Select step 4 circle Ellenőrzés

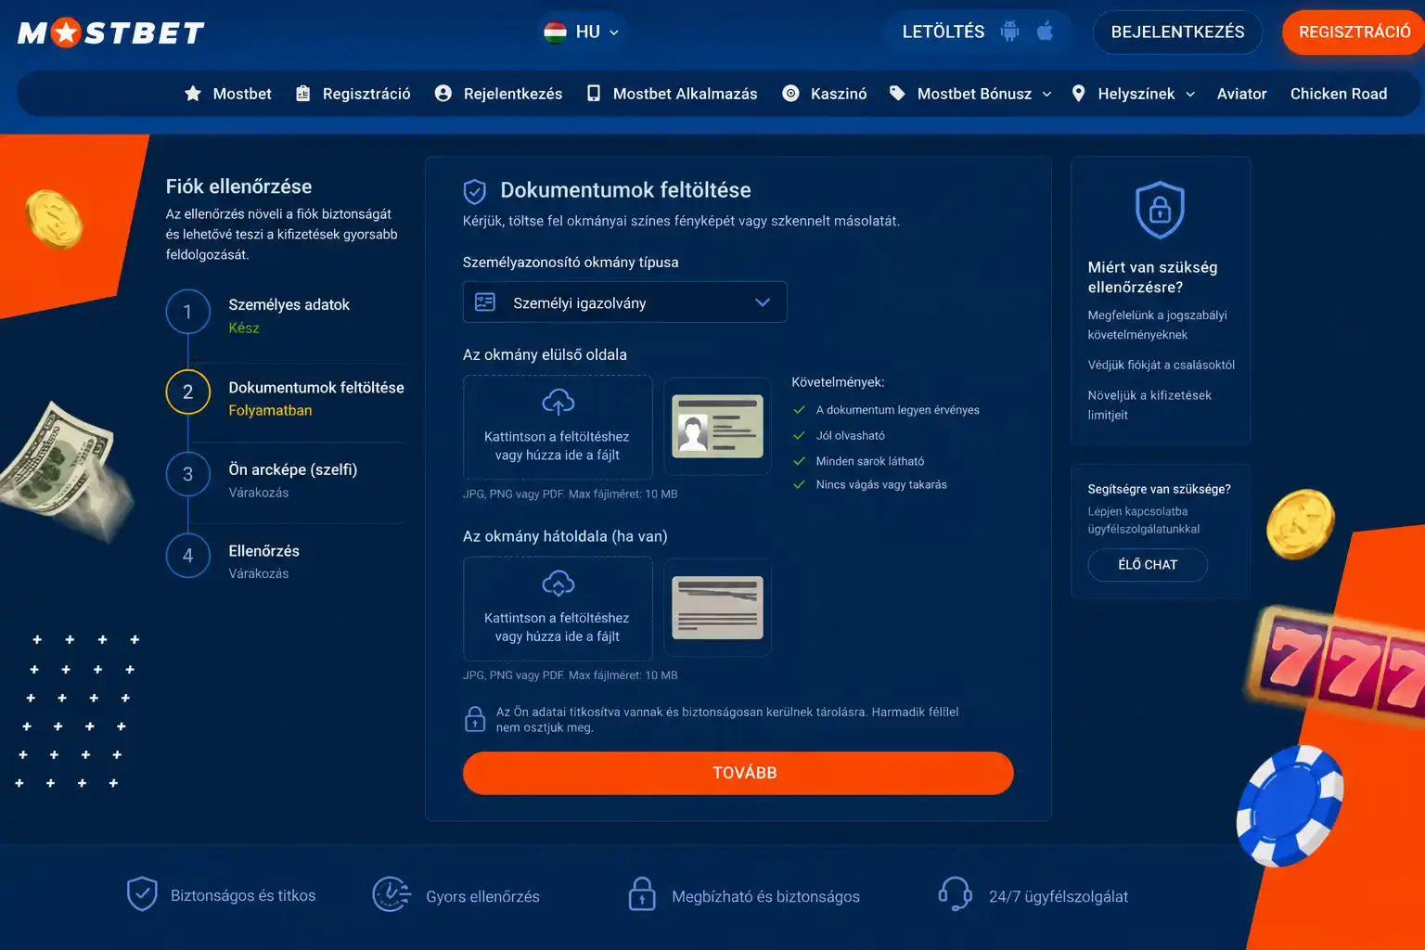(188, 556)
